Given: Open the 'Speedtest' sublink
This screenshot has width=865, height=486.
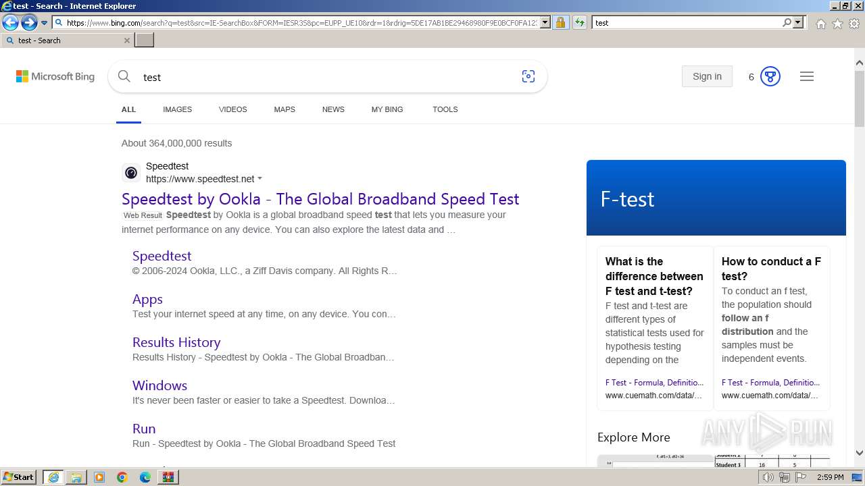Looking at the screenshot, I should 162,256.
